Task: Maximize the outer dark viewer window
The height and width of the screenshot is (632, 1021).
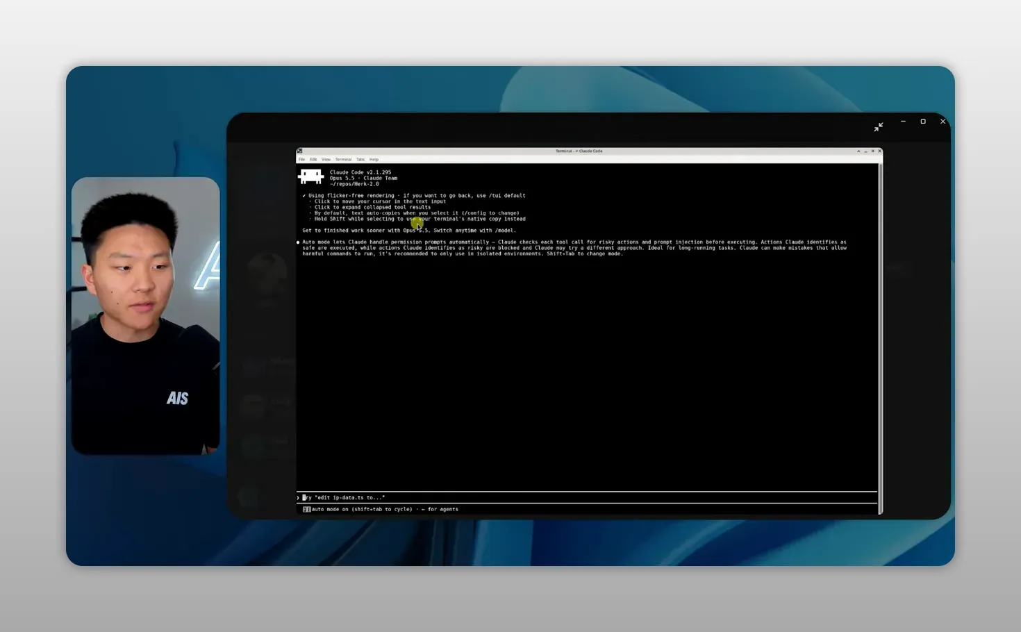Action: click(x=923, y=122)
